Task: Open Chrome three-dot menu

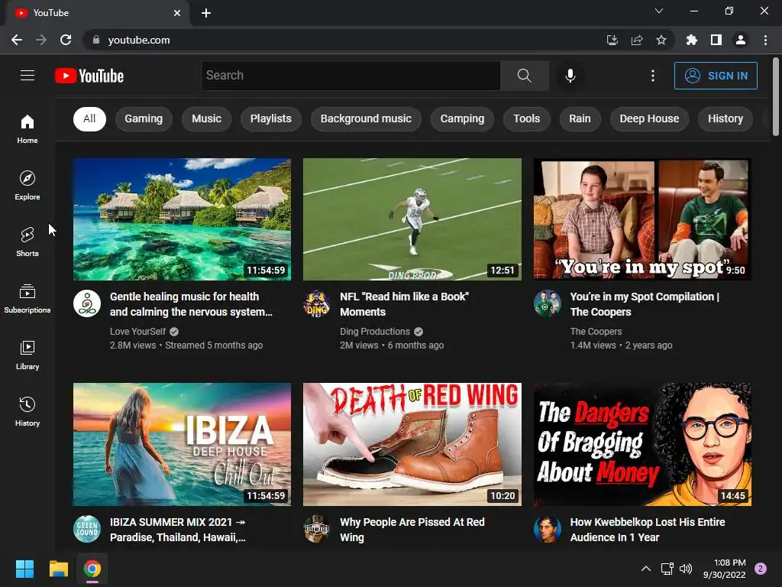Action: [x=765, y=40]
